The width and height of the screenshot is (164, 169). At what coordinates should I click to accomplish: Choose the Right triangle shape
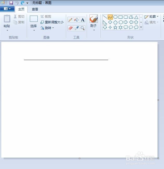(105, 22)
